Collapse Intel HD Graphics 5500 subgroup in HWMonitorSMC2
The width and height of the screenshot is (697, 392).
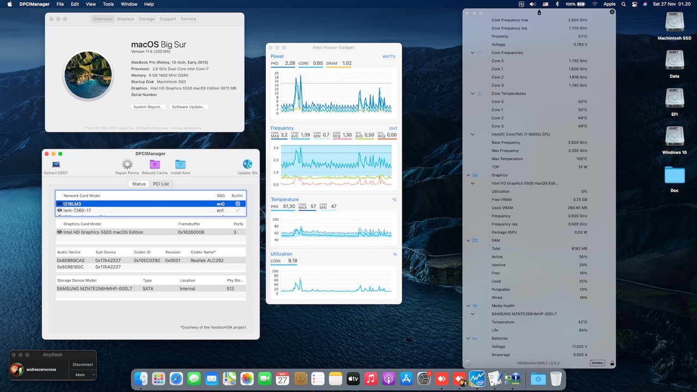473,183
